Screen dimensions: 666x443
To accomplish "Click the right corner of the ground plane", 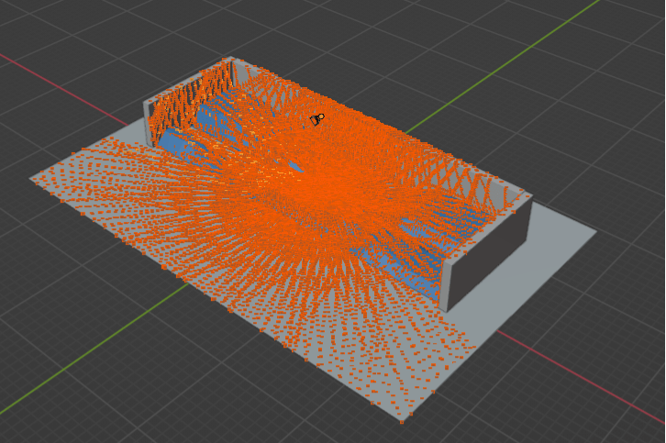I will coord(596,231).
